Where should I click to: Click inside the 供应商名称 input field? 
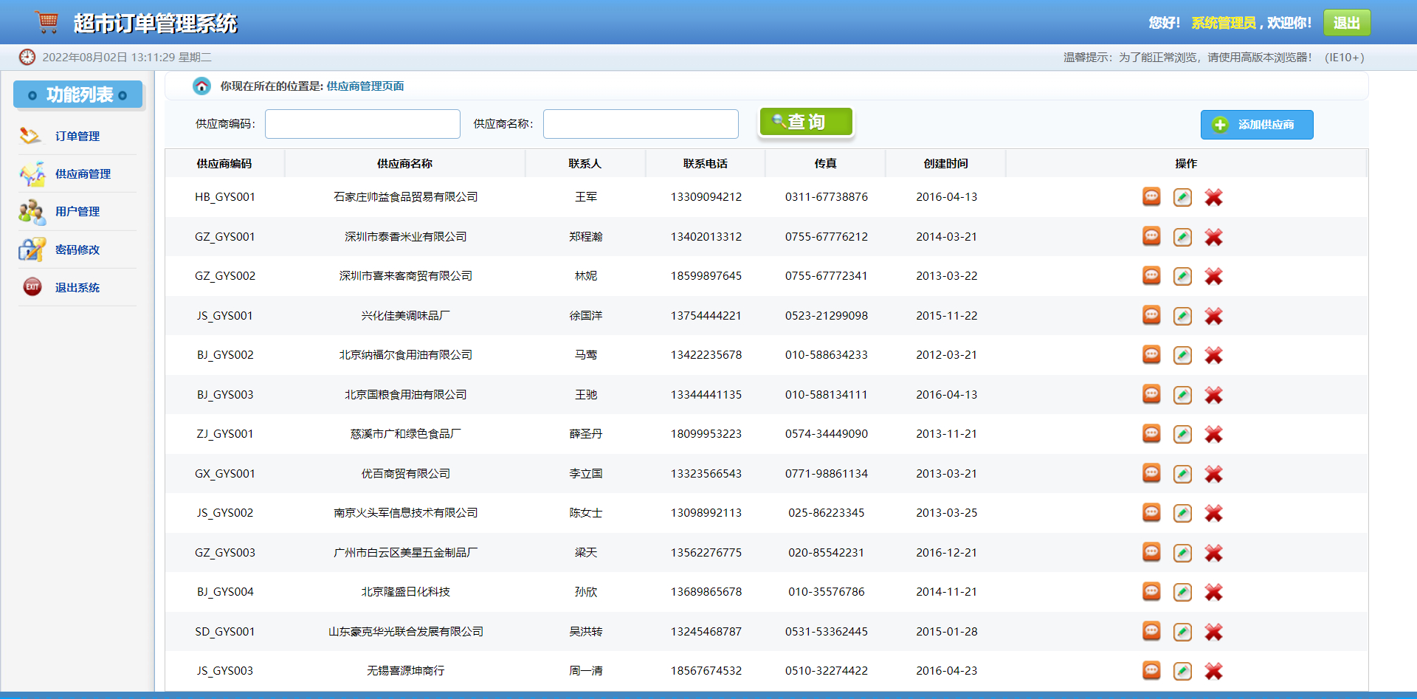[x=640, y=123]
